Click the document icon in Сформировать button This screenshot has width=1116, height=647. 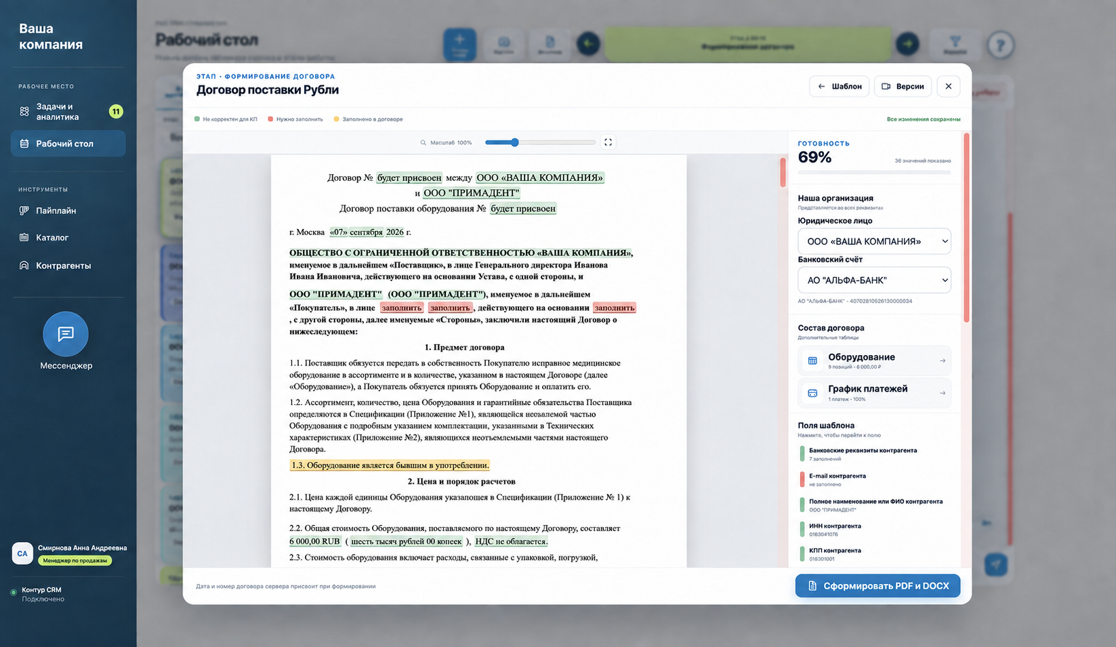coord(812,586)
